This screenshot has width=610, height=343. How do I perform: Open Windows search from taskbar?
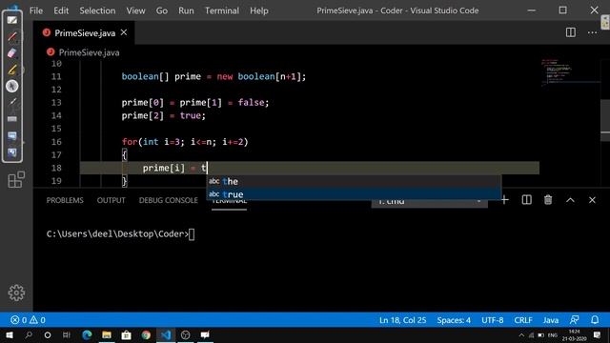[29, 334]
